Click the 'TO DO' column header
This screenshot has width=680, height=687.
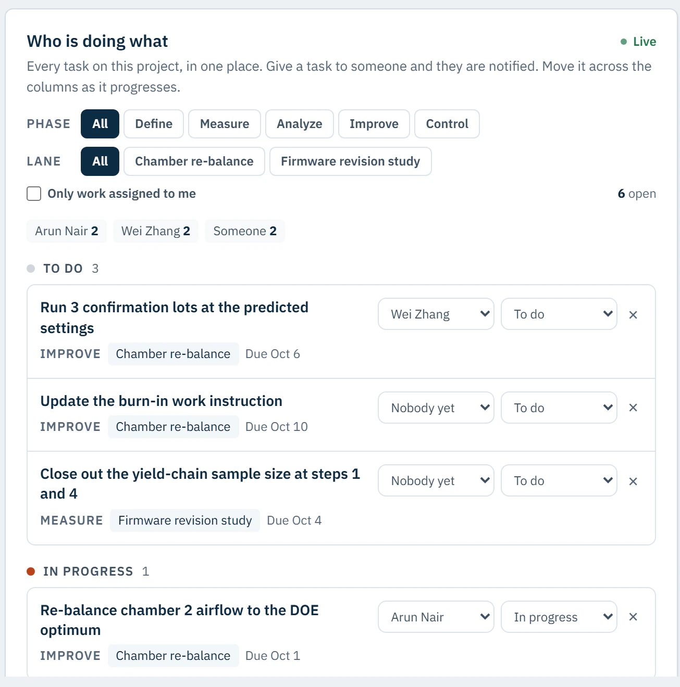point(63,269)
